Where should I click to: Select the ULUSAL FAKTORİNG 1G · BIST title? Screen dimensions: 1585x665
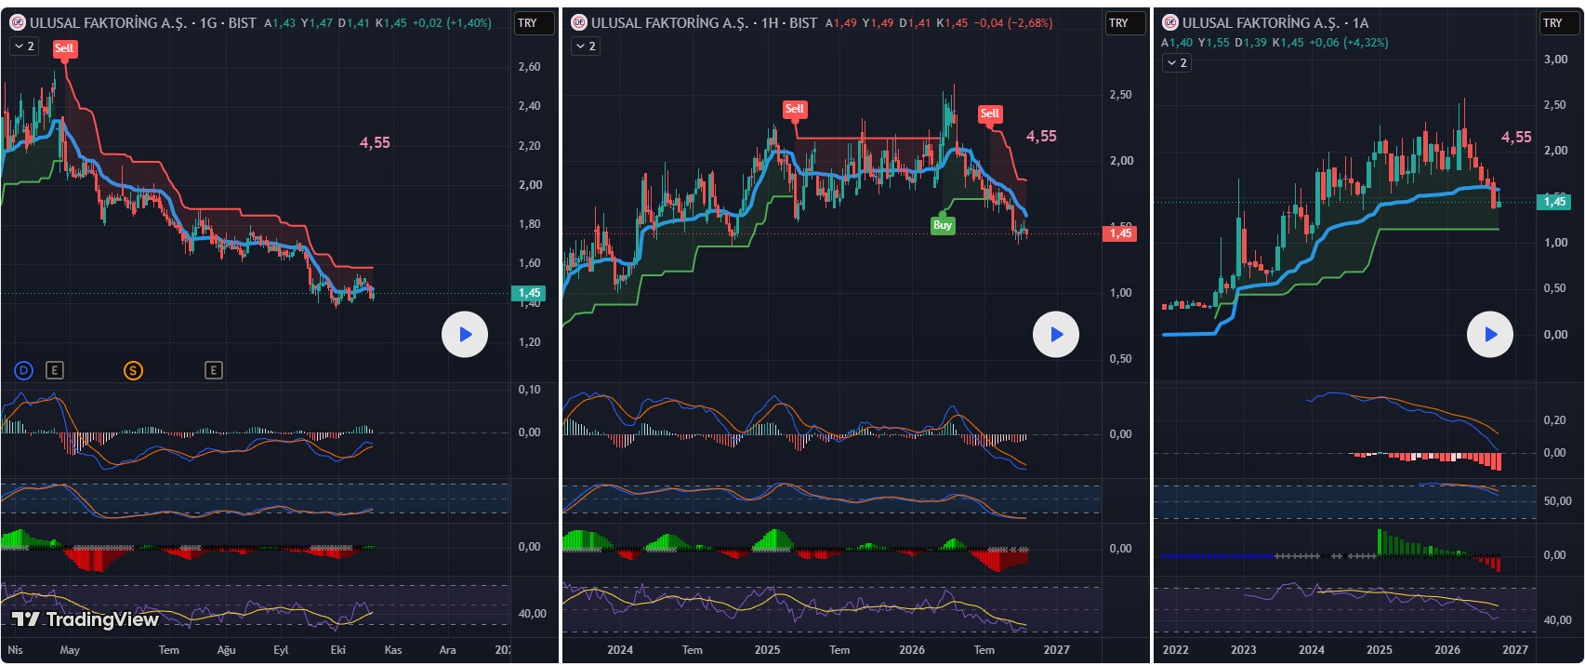click(143, 22)
